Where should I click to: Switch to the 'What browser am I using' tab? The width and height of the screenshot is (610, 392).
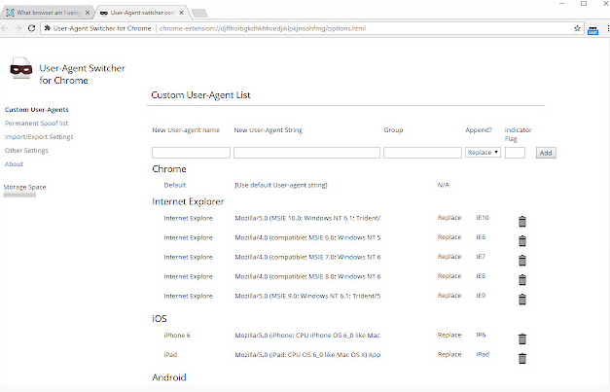(48, 13)
